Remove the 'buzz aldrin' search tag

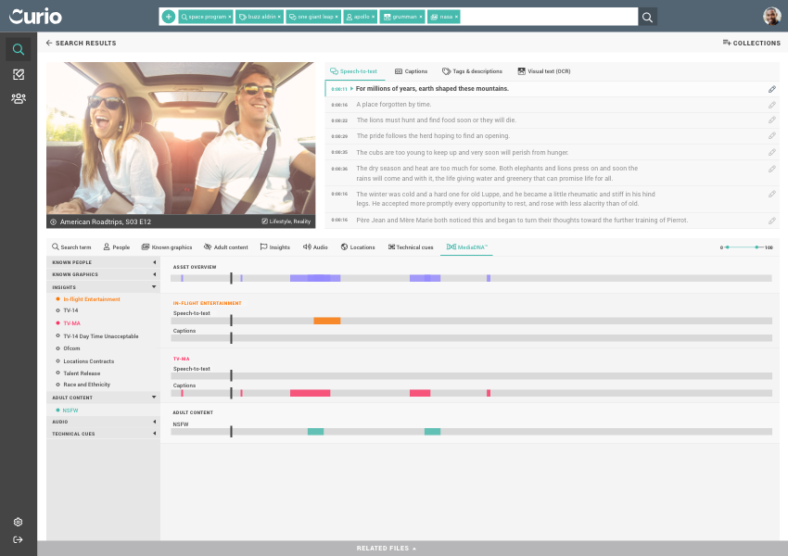pyautogui.click(x=279, y=17)
